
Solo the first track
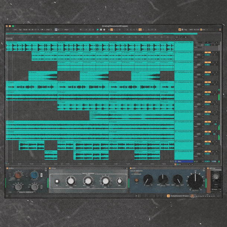pos(213,42)
